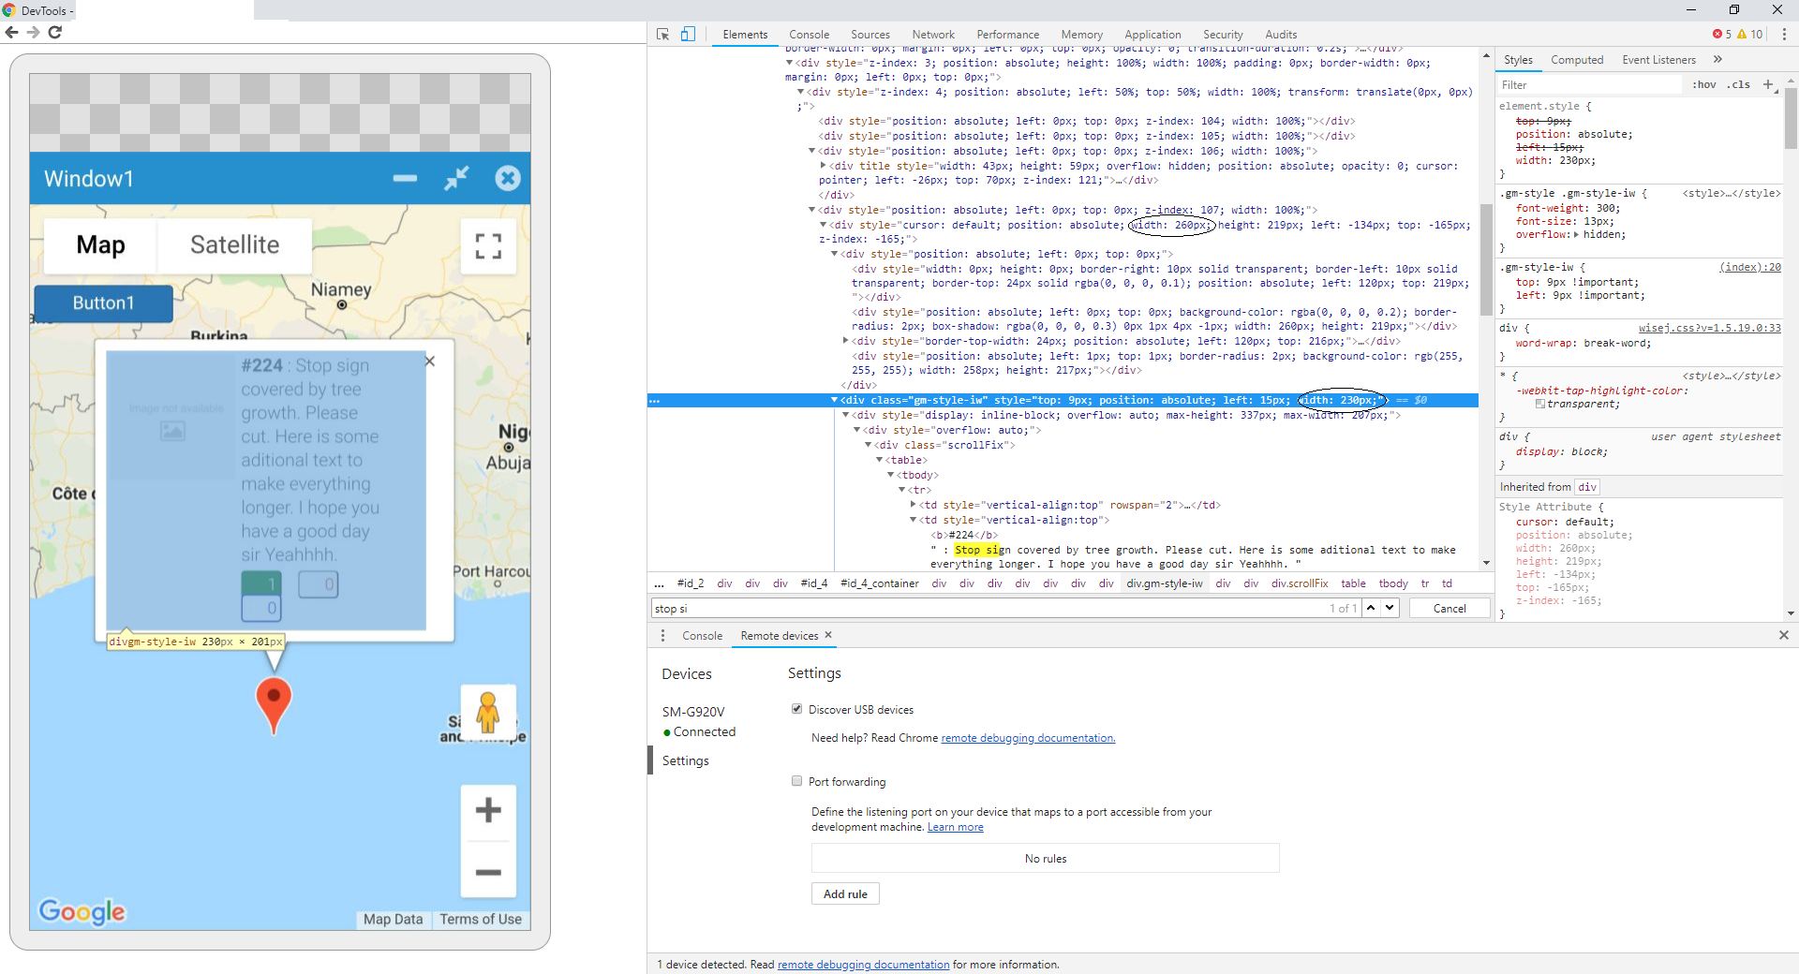Screen dimensions: 1799x974
Task: Click the Add rule button
Action: tap(845, 893)
